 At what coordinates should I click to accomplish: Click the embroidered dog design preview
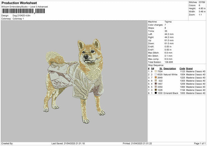[74, 81]
